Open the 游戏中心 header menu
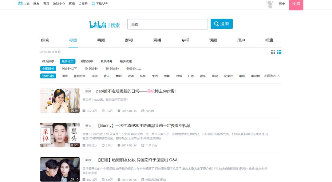Screen dimensions: 332x182 click(x=59, y=4)
